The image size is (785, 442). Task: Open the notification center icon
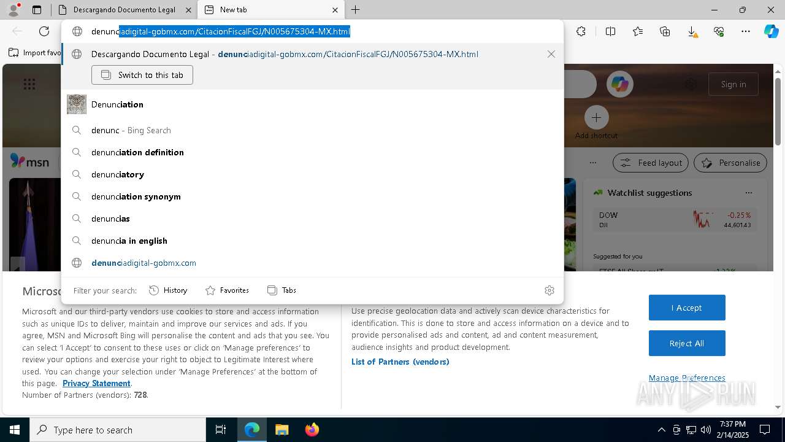pyautogui.click(x=765, y=430)
